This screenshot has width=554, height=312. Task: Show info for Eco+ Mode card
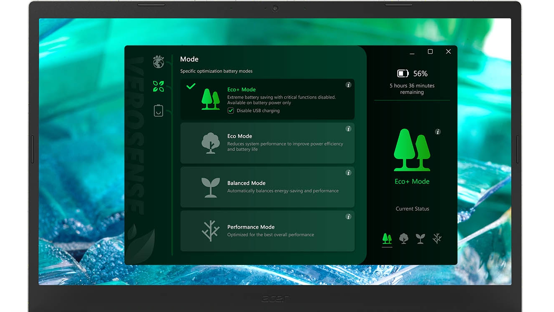pyautogui.click(x=349, y=85)
